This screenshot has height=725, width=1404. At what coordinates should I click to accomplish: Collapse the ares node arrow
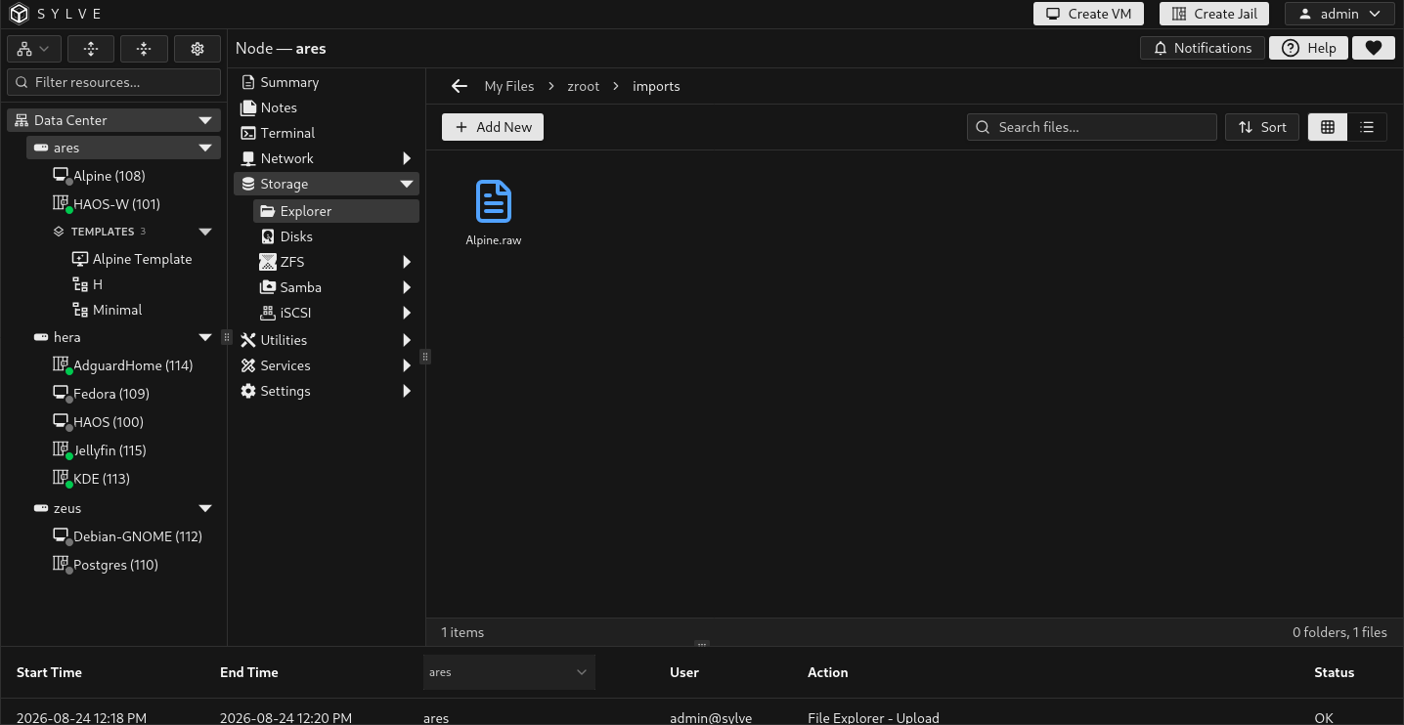[x=205, y=149]
